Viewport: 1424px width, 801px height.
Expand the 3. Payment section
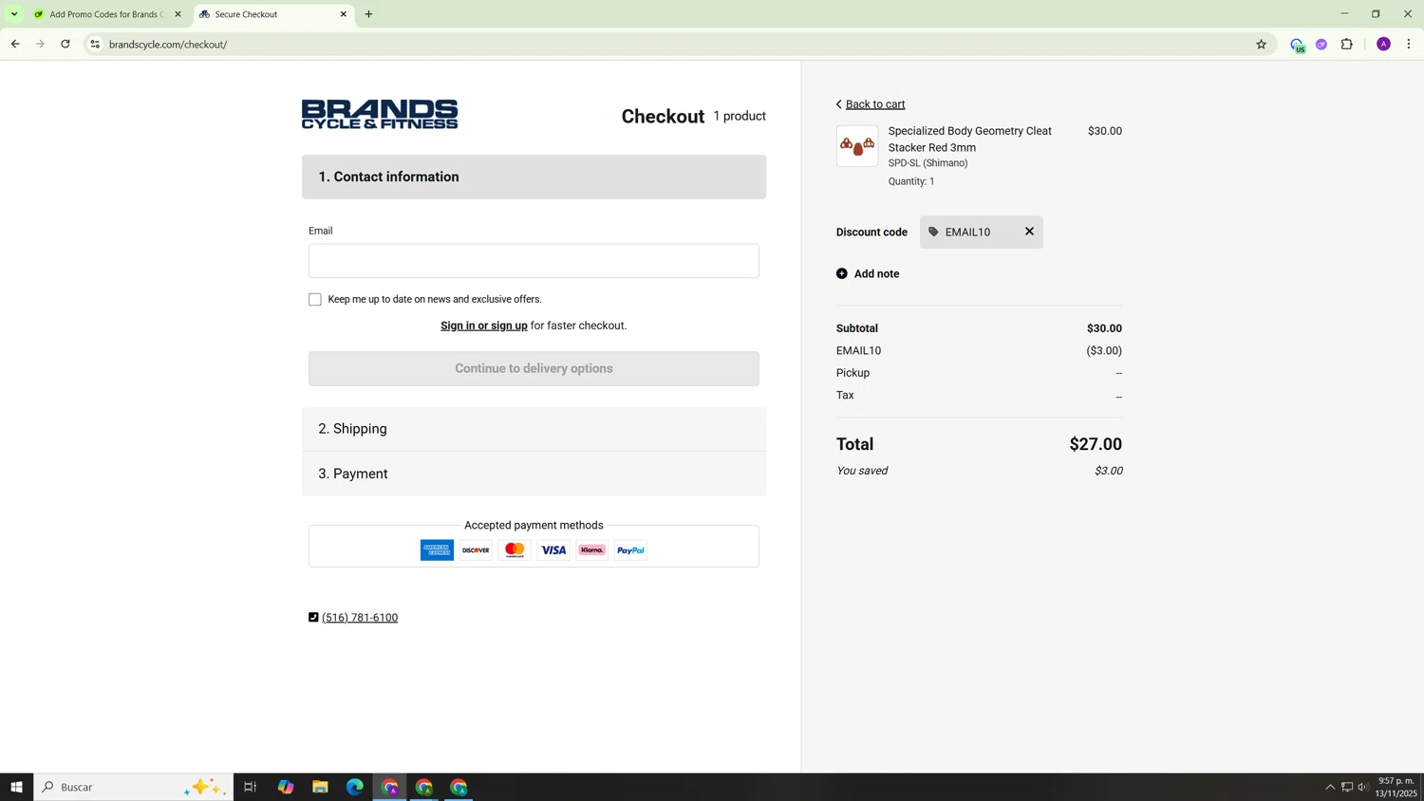tap(534, 474)
